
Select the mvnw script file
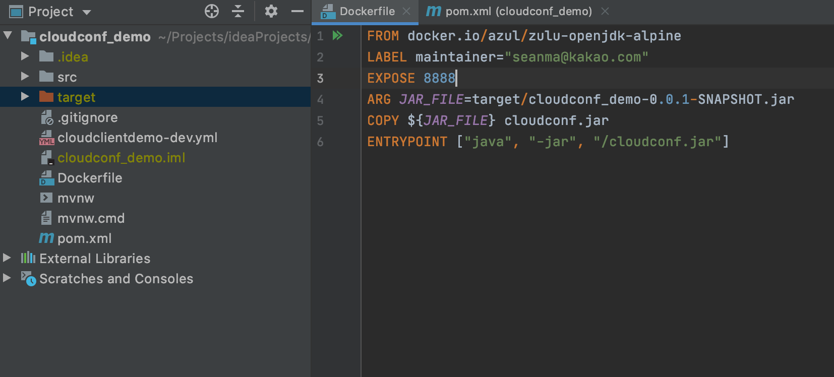point(155,198)
